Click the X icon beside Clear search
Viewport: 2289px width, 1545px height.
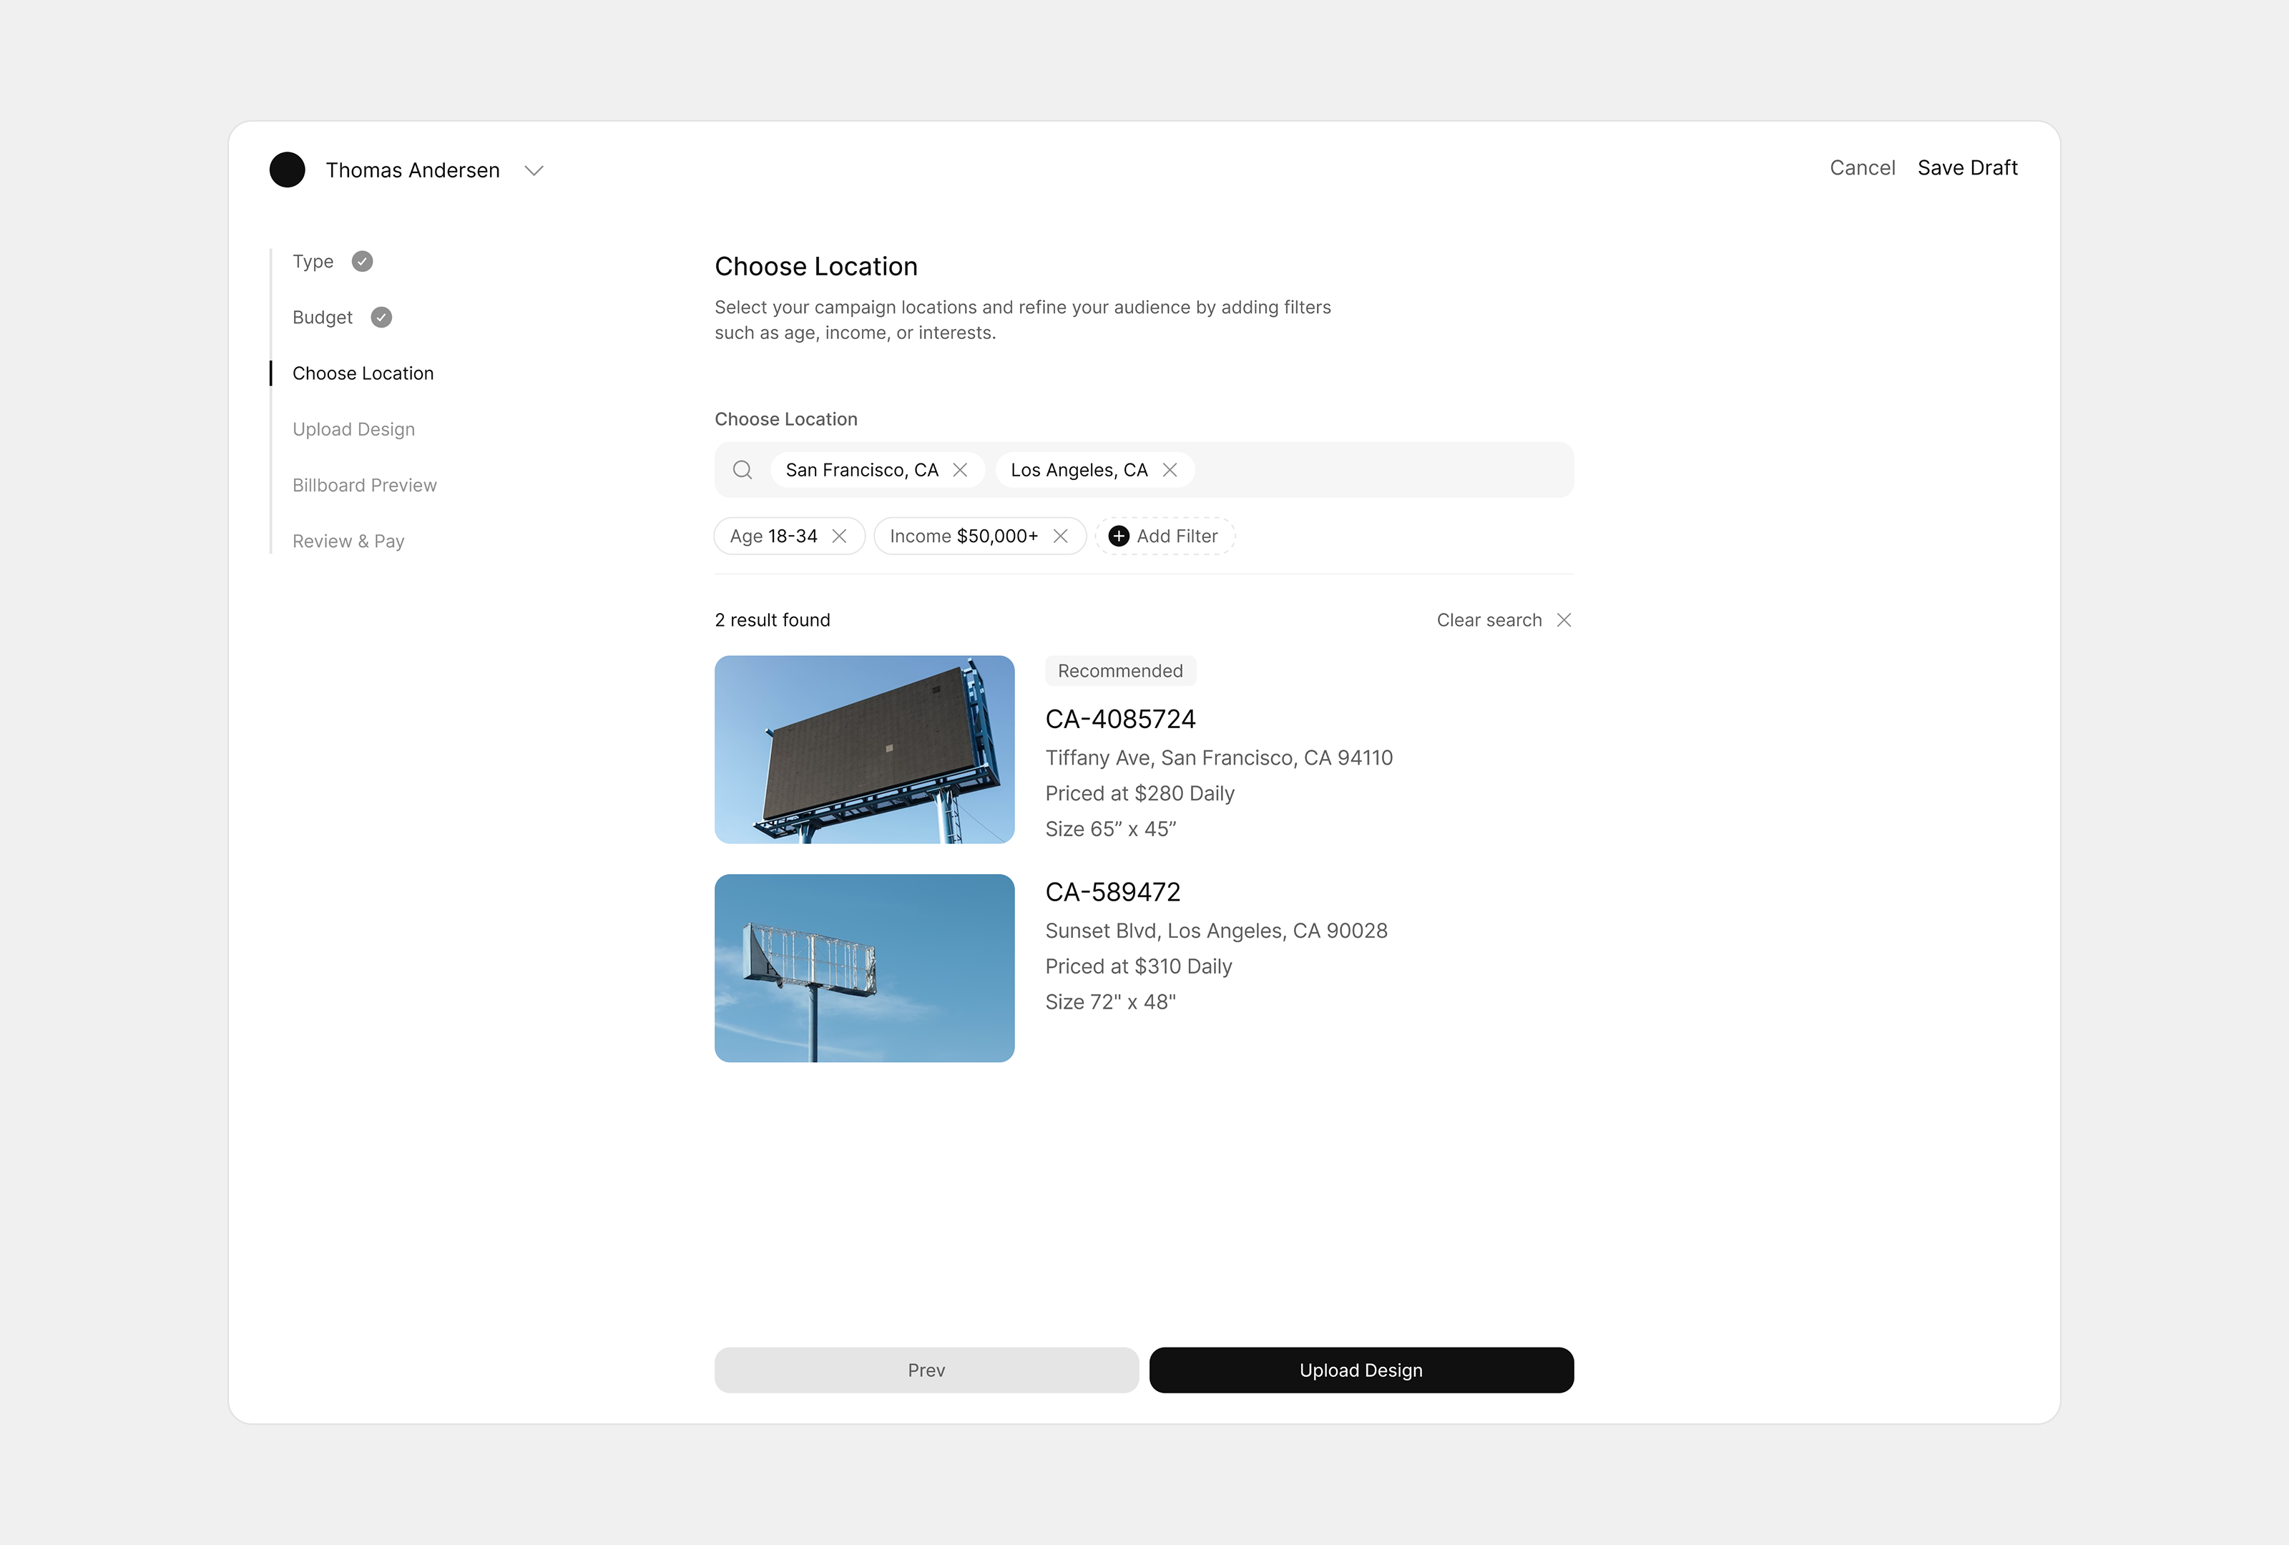point(1564,619)
